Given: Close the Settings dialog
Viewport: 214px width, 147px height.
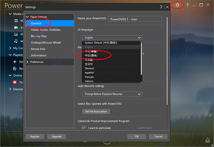Looking at the screenshot, I should [x=167, y=7].
